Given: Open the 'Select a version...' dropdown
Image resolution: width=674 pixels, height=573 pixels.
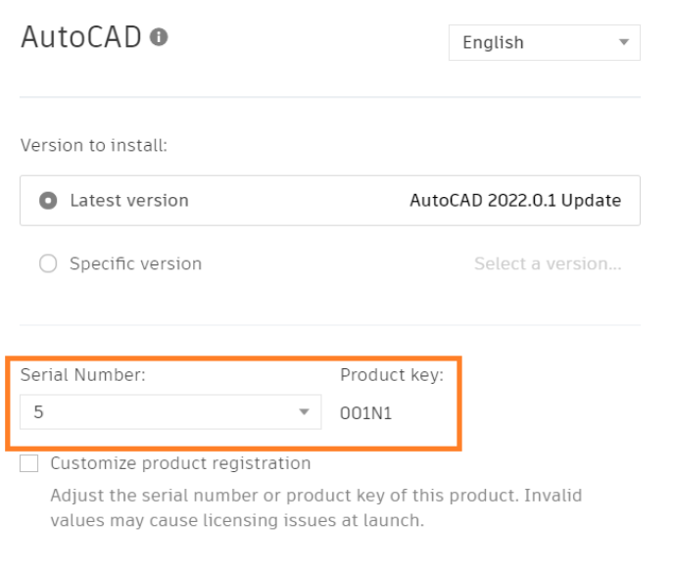Looking at the screenshot, I should pyautogui.click(x=547, y=264).
